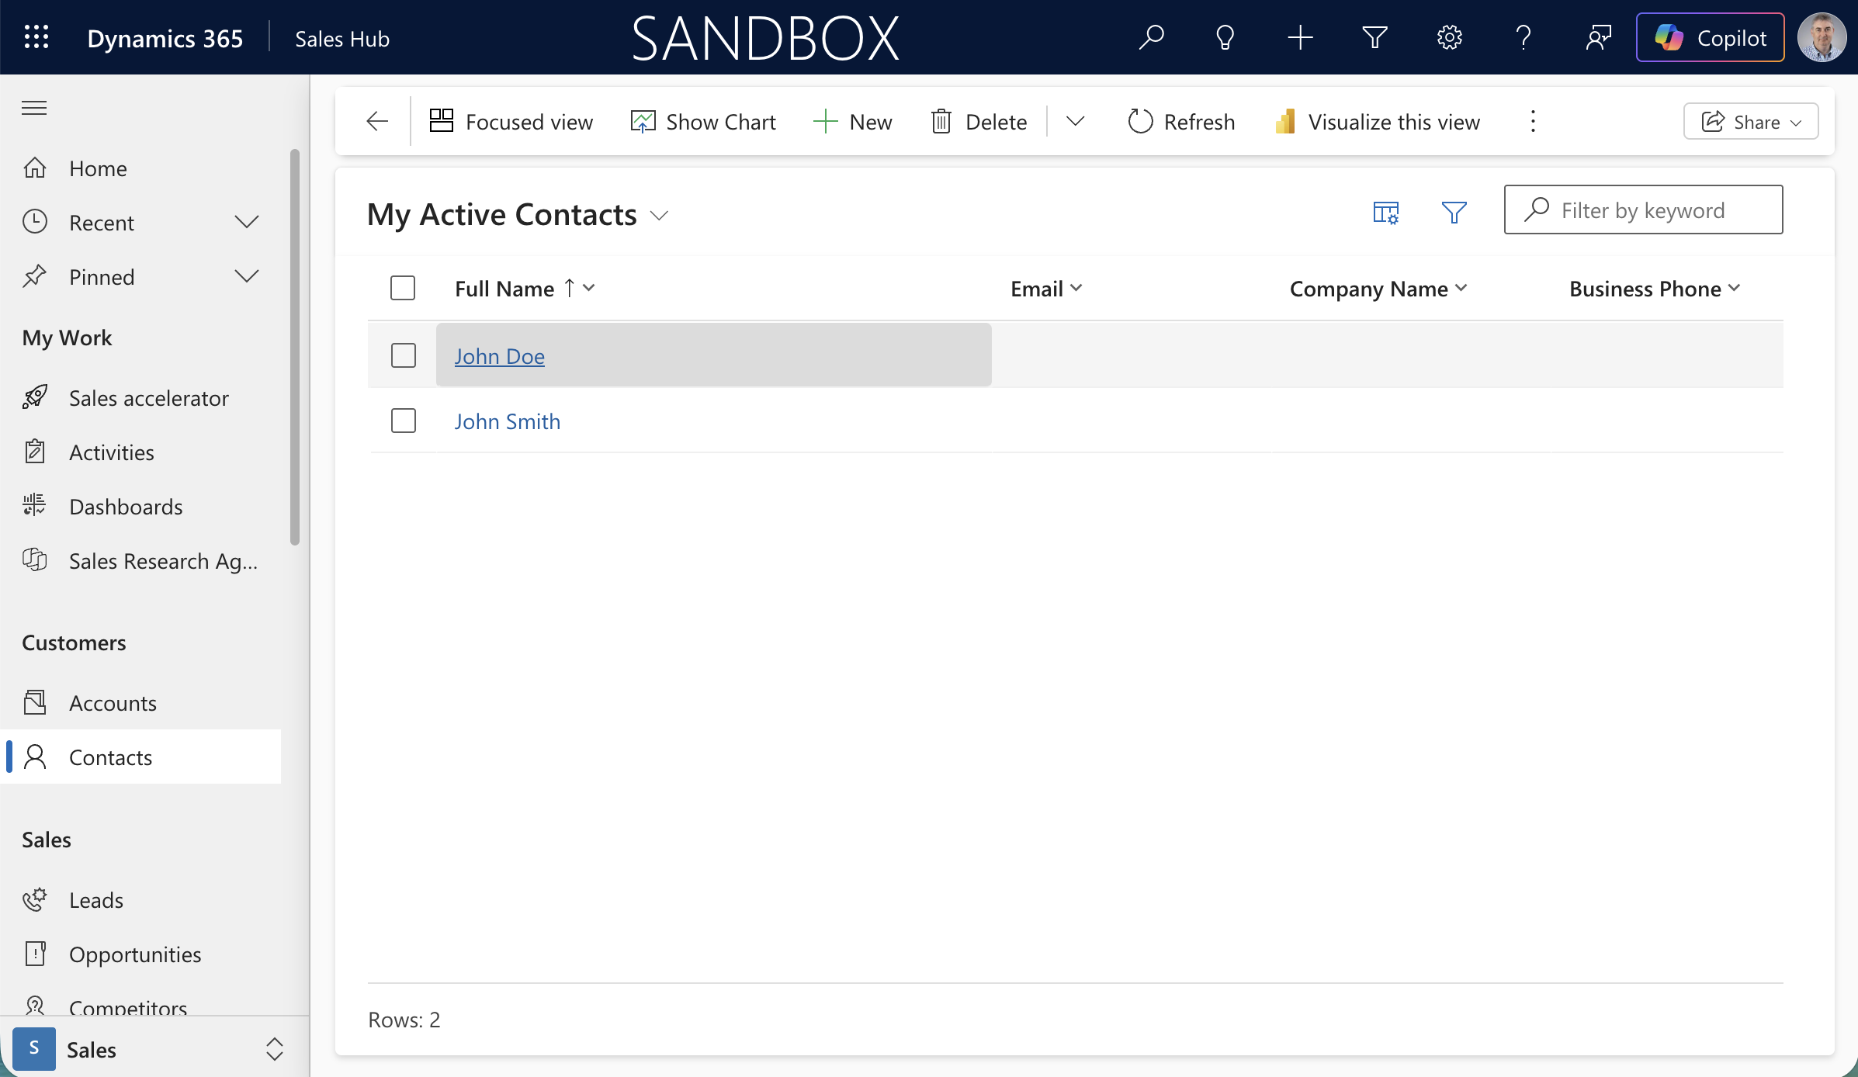Open the John Smith contact record
This screenshot has height=1077, width=1858.
pos(507,421)
